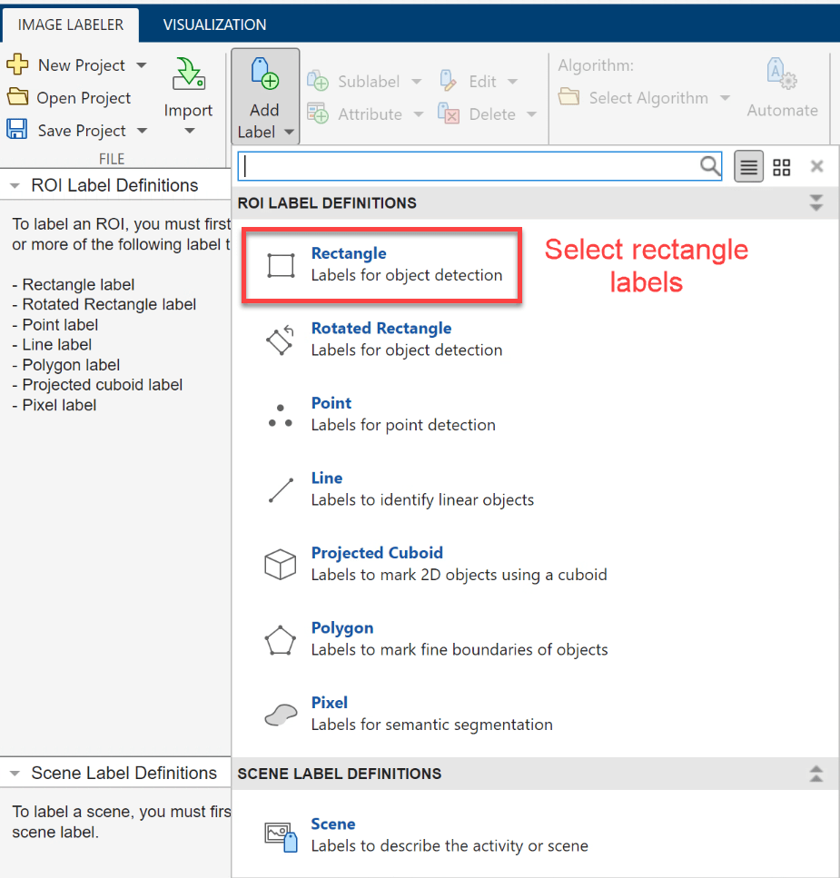Click the search magnifier icon
This screenshot has width=840, height=878.
pyautogui.click(x=710, y=166)
